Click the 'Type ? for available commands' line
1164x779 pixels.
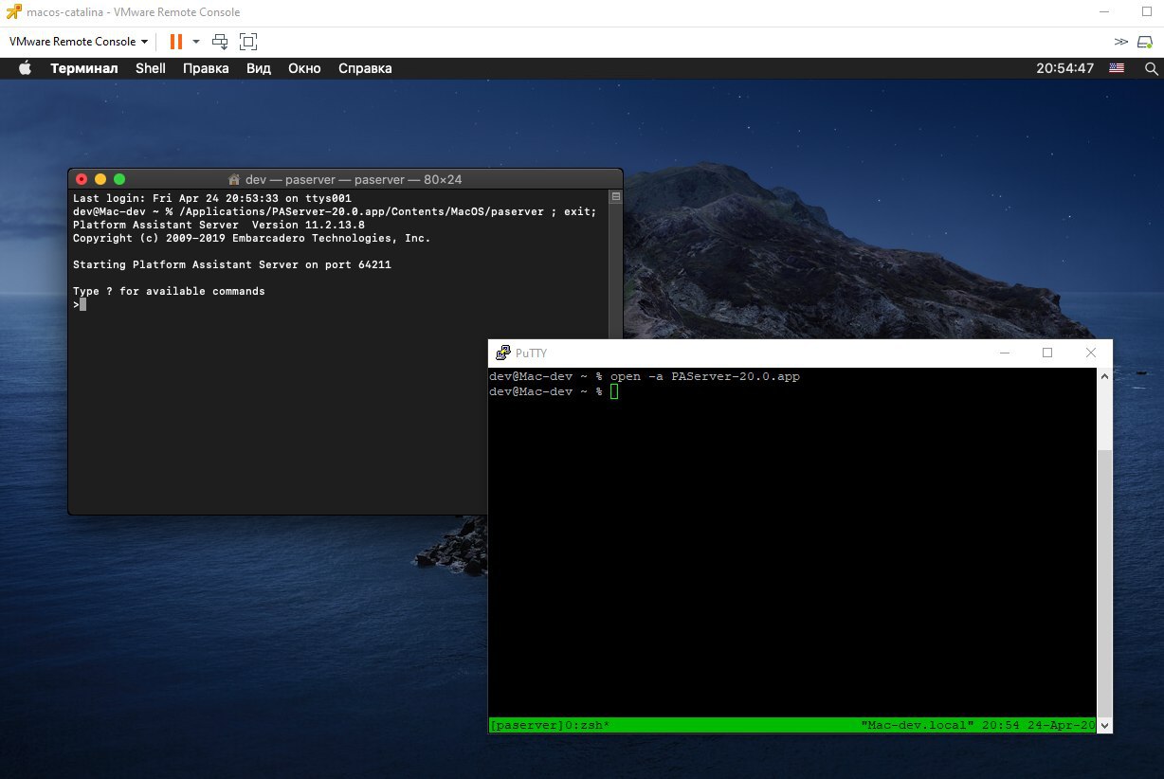pos(169,291)
